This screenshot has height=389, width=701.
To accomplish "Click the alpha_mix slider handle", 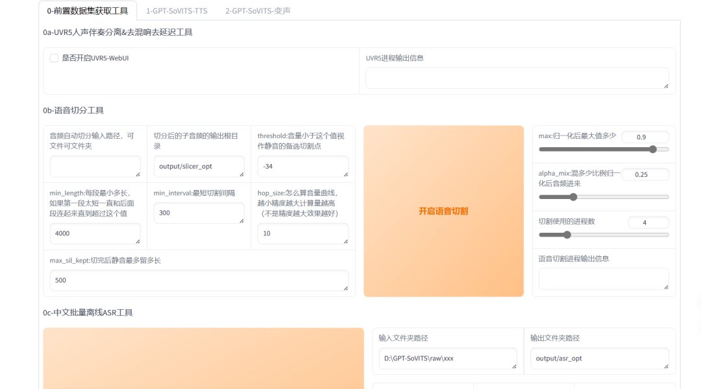I will click(573, 197).
